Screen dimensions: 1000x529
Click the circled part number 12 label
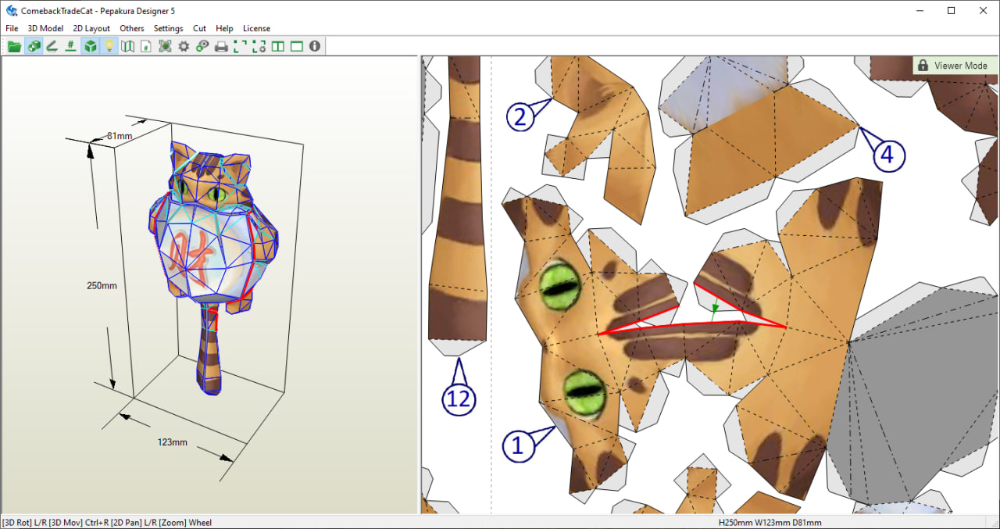click(458, 399)
